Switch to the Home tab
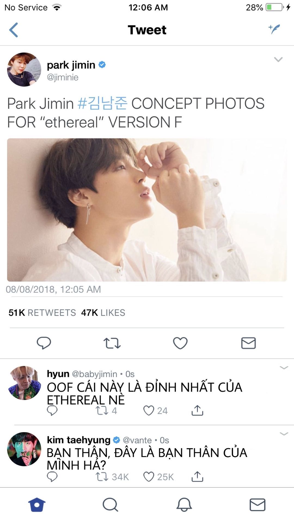This screenshot has height=522, width=294. [37, 505]
